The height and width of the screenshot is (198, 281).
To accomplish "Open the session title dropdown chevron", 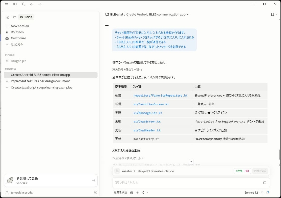I will click(188, 14).
